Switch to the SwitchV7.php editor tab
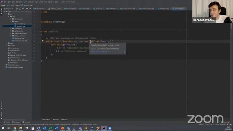Image resolution: width=233 pixels, height=131 pixels. click(164, 9)
